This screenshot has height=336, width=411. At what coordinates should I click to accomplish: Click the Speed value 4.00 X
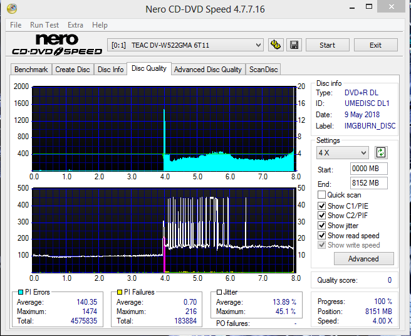[x=382, y=321]
